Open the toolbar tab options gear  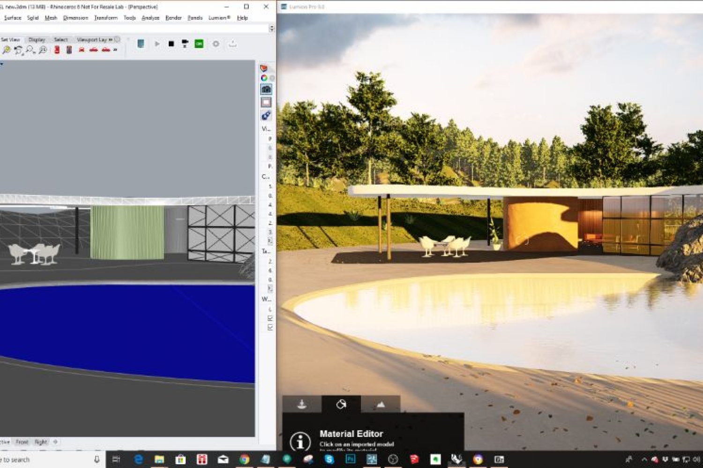point(117,39)
